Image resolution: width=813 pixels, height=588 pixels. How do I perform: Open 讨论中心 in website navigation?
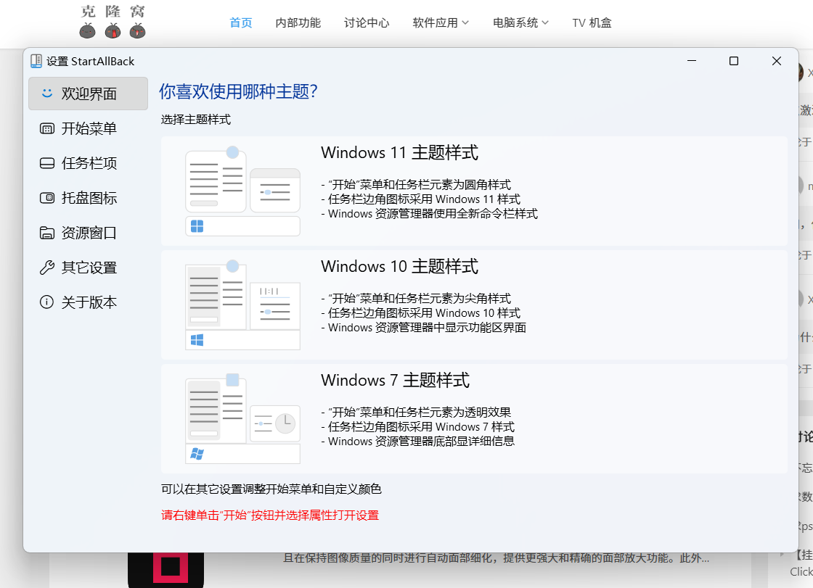coord(367,22)
